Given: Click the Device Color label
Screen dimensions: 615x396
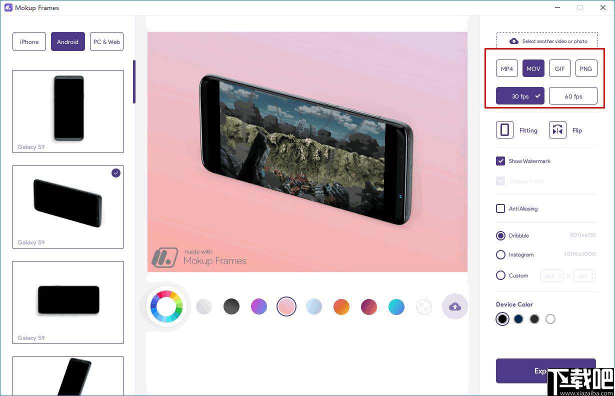Looking at the screenshot, I should (x=514, y=304).
